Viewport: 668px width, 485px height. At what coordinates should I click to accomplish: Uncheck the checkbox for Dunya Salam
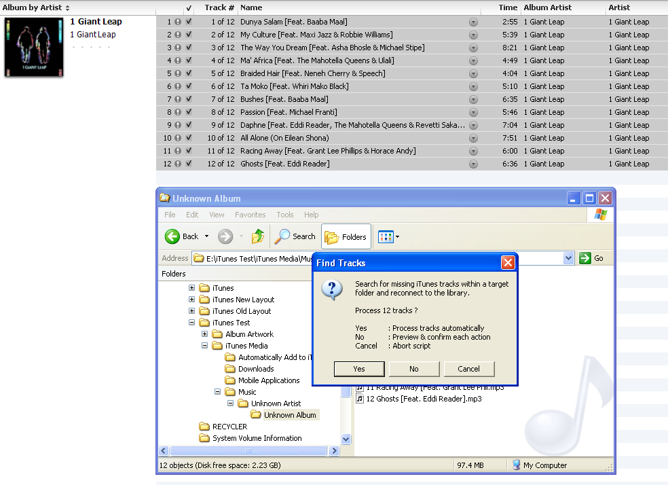click(189, 21)
